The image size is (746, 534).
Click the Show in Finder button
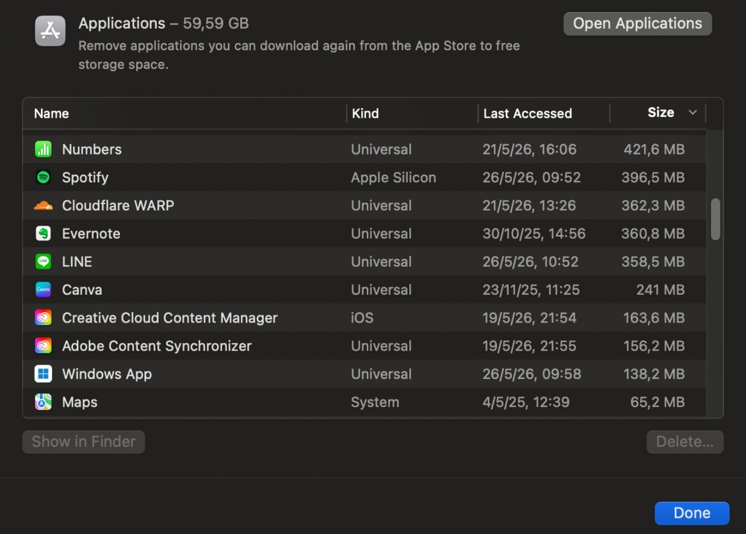click(84, 442)
